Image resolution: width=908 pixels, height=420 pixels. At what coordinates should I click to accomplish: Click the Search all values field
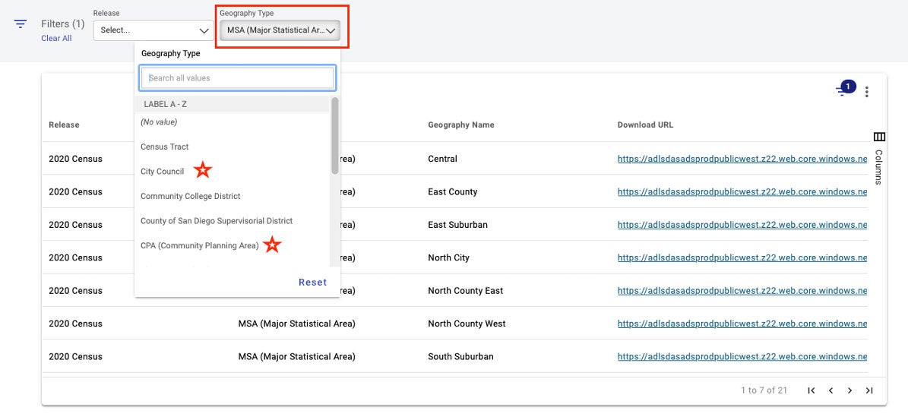pos(237,78)
